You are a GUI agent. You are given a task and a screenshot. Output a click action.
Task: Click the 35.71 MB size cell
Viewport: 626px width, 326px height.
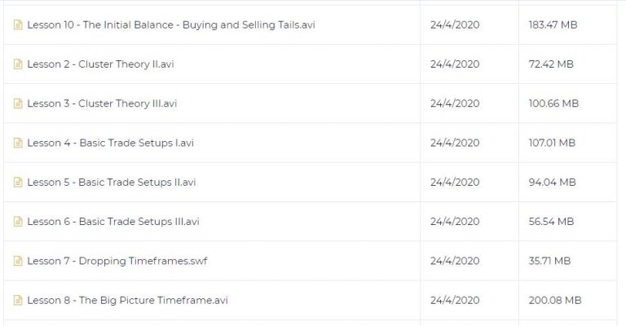567,261
